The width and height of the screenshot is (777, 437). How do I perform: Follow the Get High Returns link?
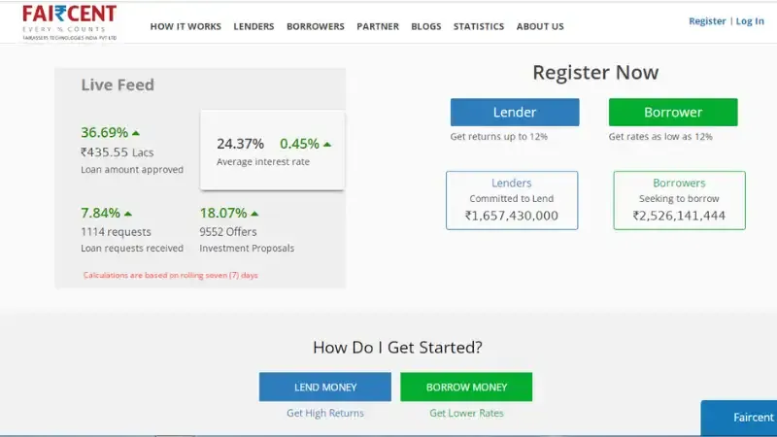click(325, 414)
